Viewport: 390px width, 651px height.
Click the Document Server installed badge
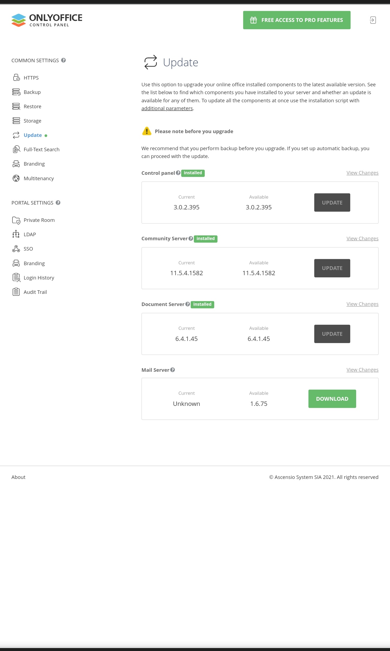tap(202, 304)
